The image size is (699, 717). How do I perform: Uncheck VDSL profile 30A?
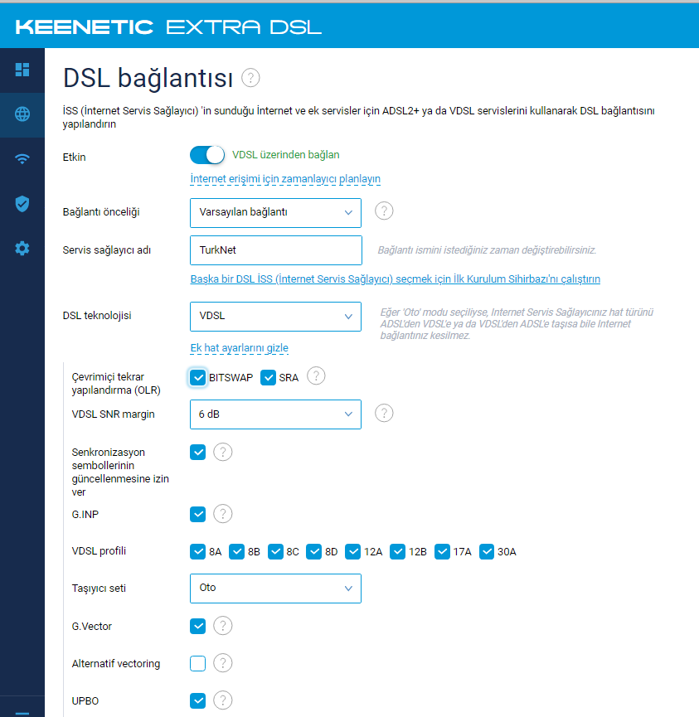pos(487,551)
